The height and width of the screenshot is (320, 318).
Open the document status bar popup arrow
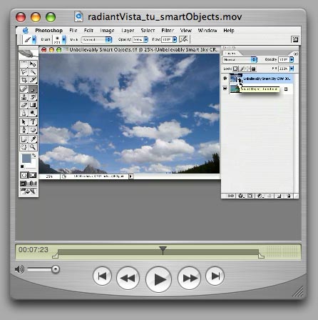pos(130,176)
